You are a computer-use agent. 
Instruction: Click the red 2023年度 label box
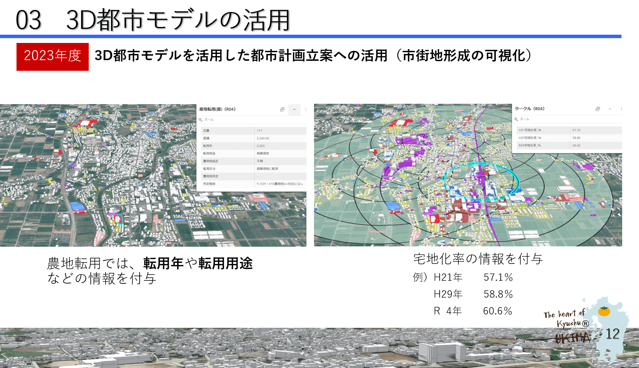(53, 57)
